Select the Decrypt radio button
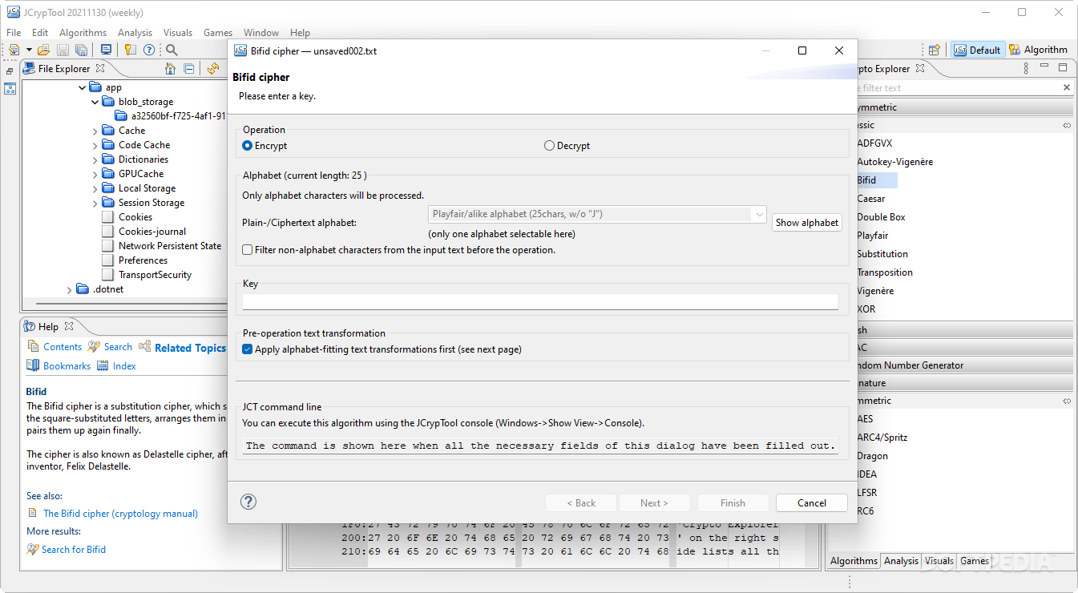This screenshot has height=593, width=1078. 549,146
